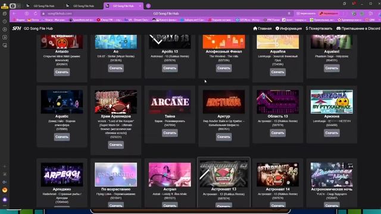Screen dimensions: 381x214
Task: Click the Арпеджио card title
Action: click(62, 189)
